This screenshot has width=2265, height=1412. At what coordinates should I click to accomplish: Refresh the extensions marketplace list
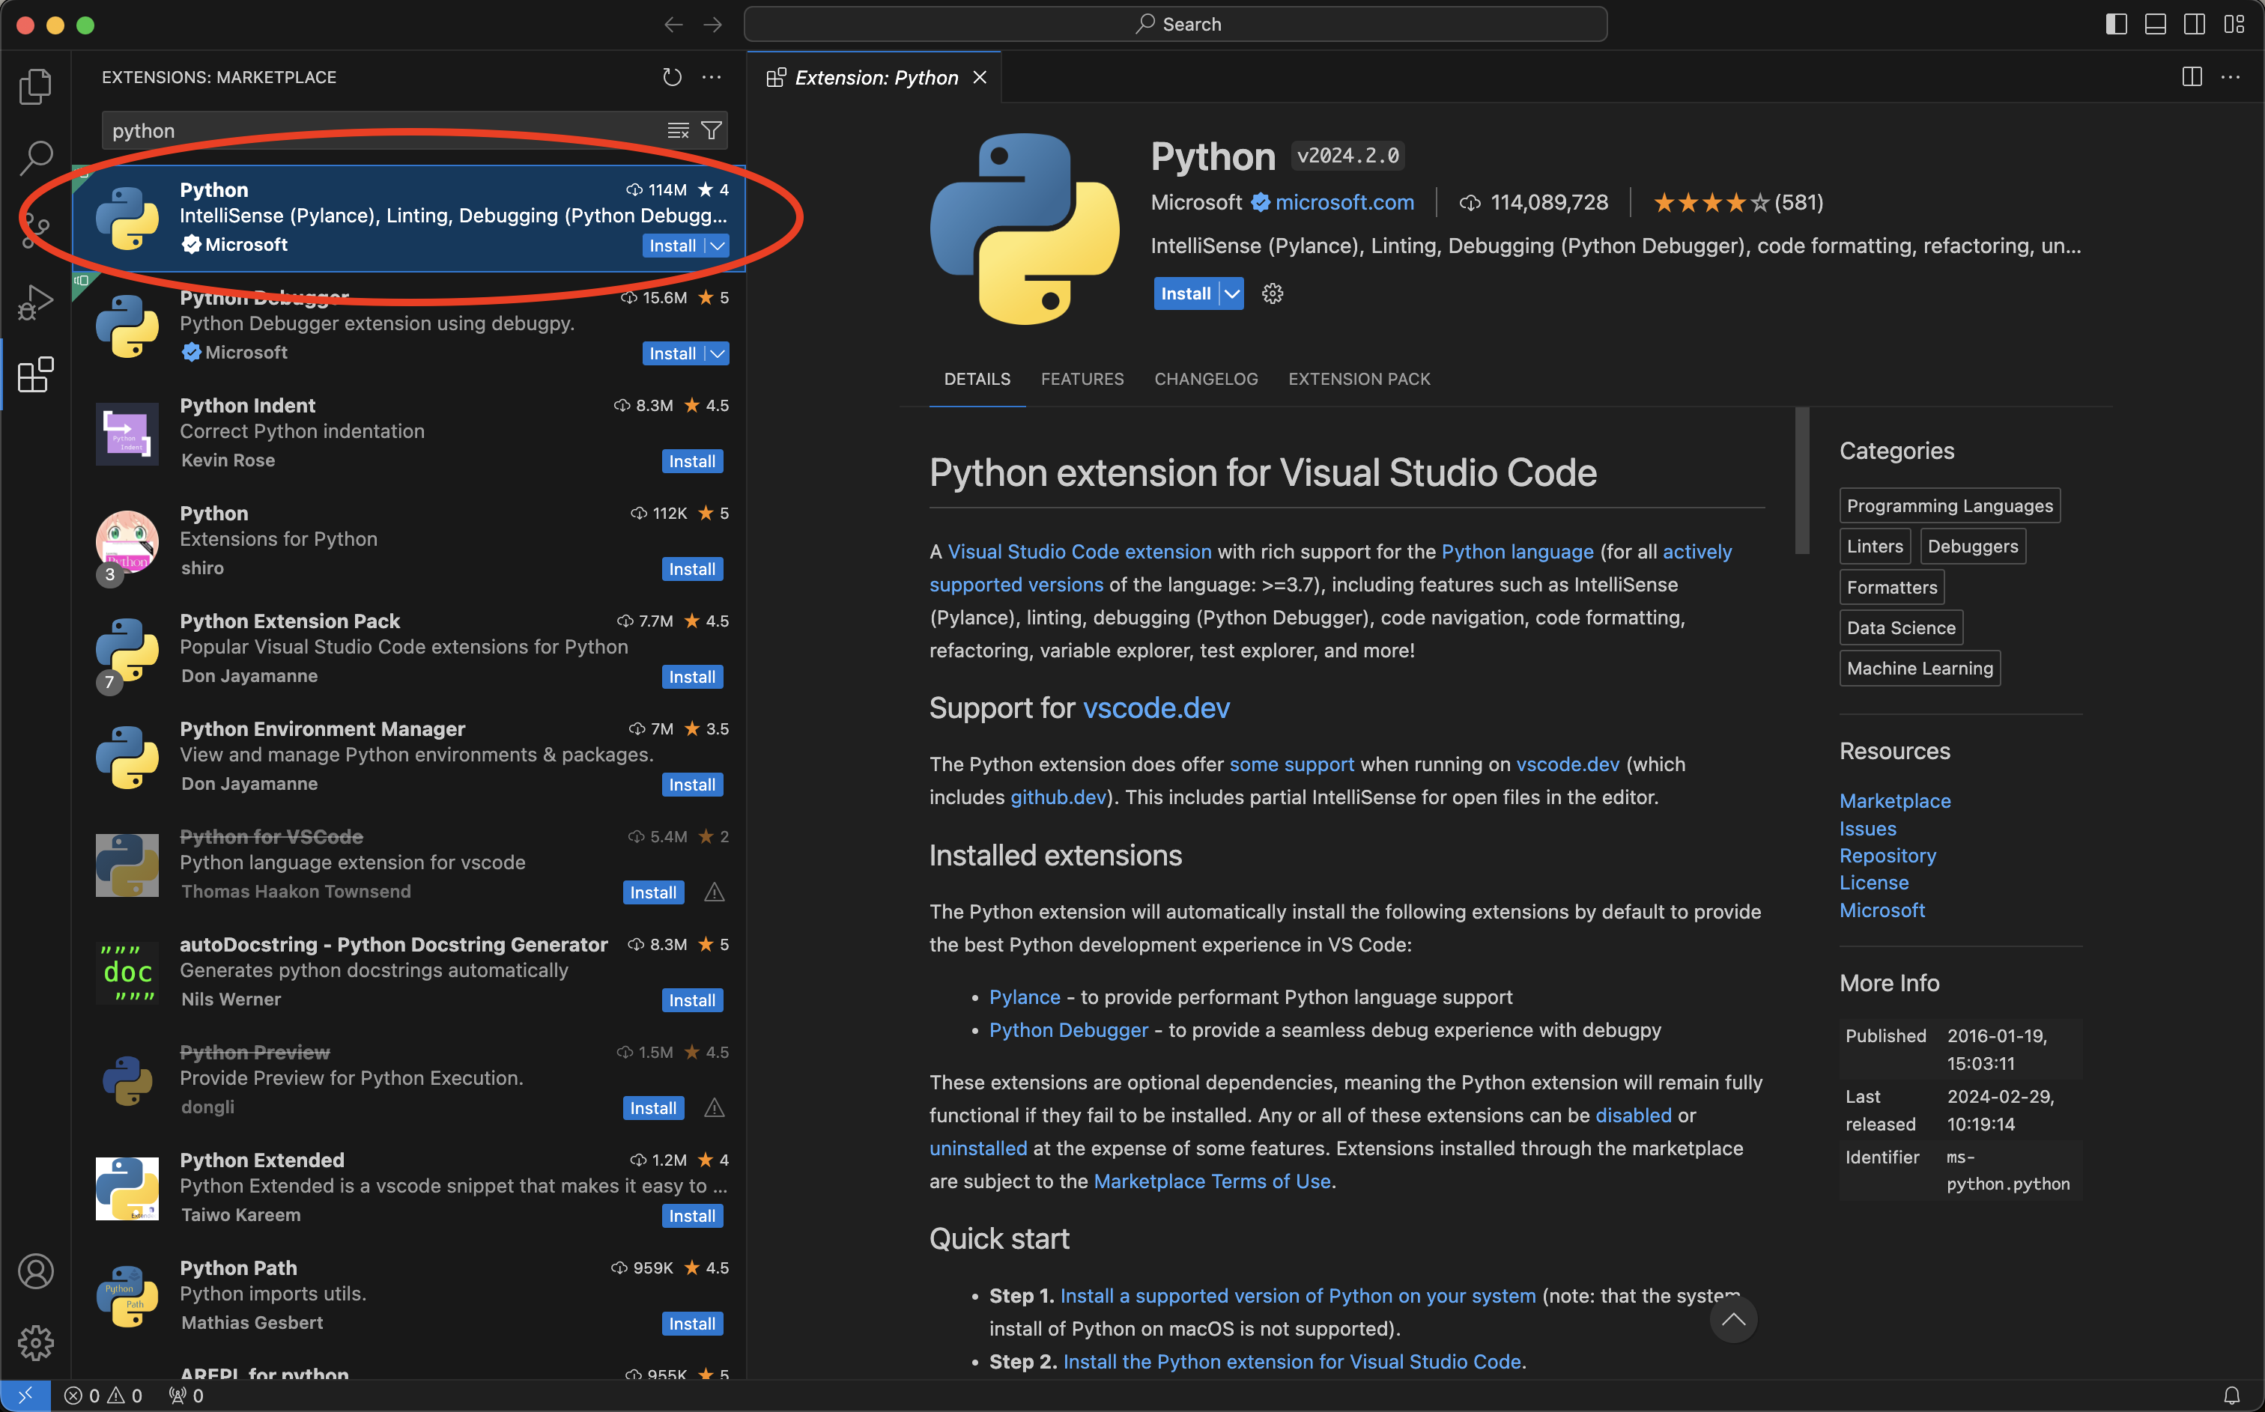[672, 78]
